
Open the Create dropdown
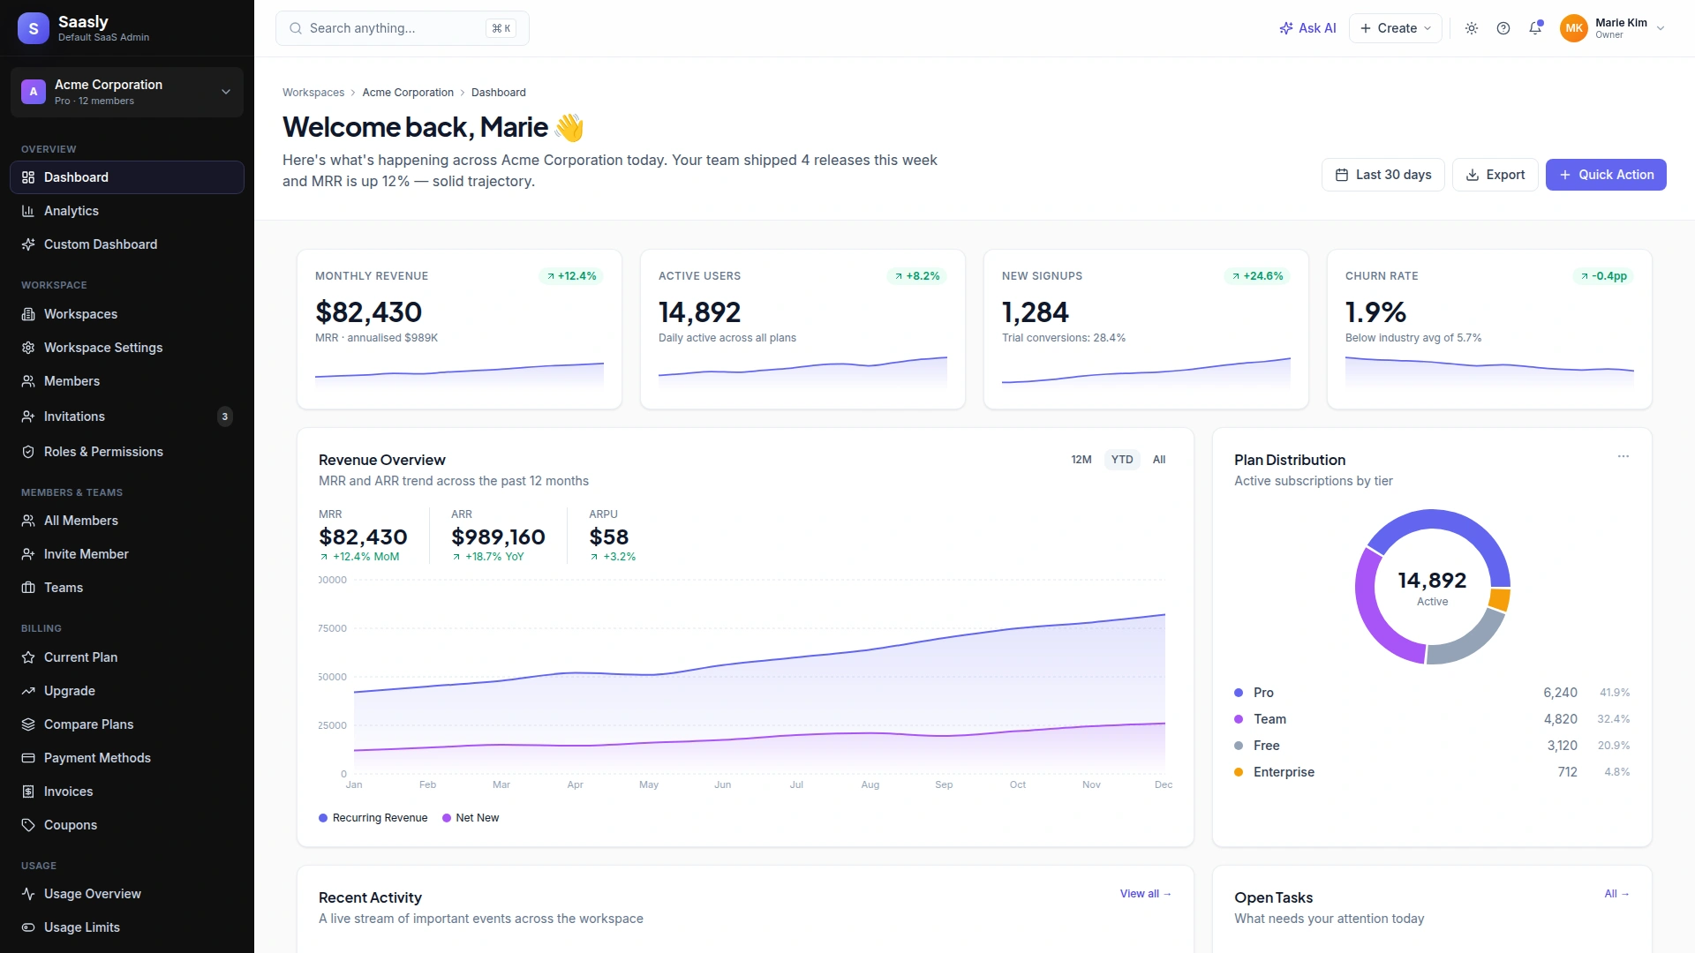pos(1395,28)
